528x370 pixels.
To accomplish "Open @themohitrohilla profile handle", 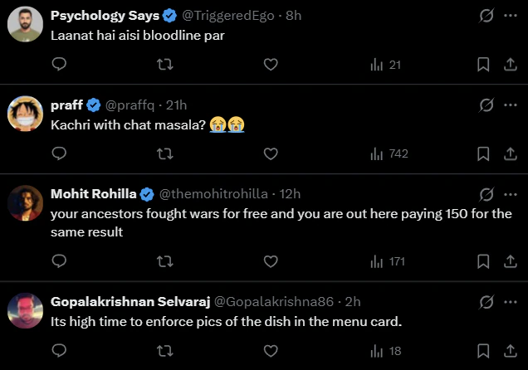I will pyautogui.click(x=213, y=194).
